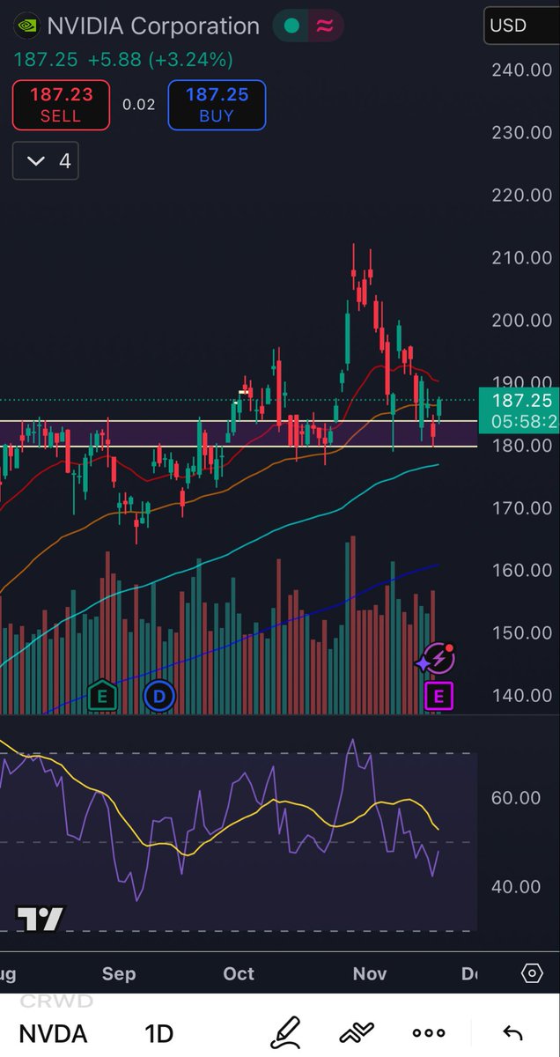Tap the TradingView logo on the chart
Viewport: 560px width, 1057px height.
pos(41,918)
